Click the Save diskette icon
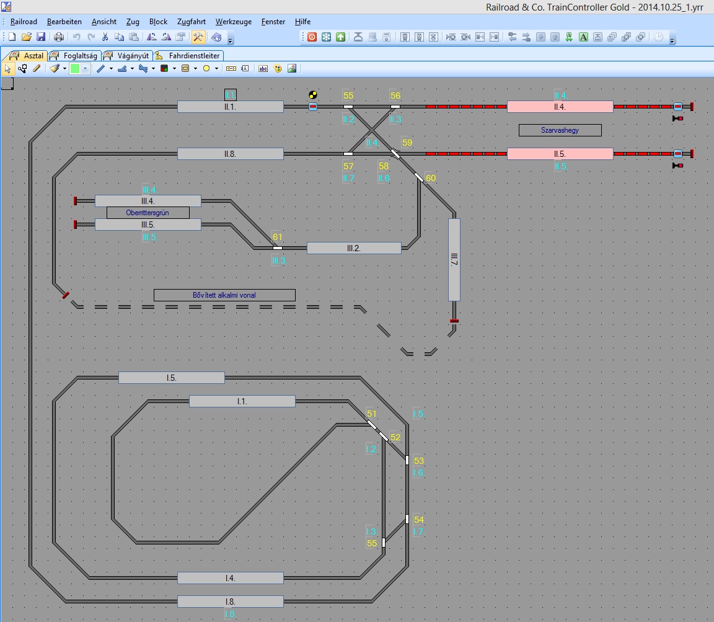Viewport: 714px width, 622px height. (x=41, y=37)
